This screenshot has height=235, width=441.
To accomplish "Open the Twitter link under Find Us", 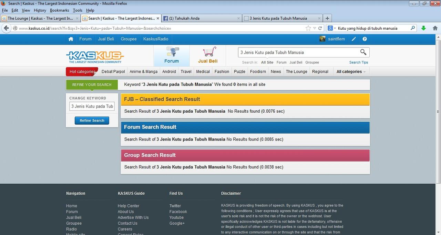I will [175, 206].
